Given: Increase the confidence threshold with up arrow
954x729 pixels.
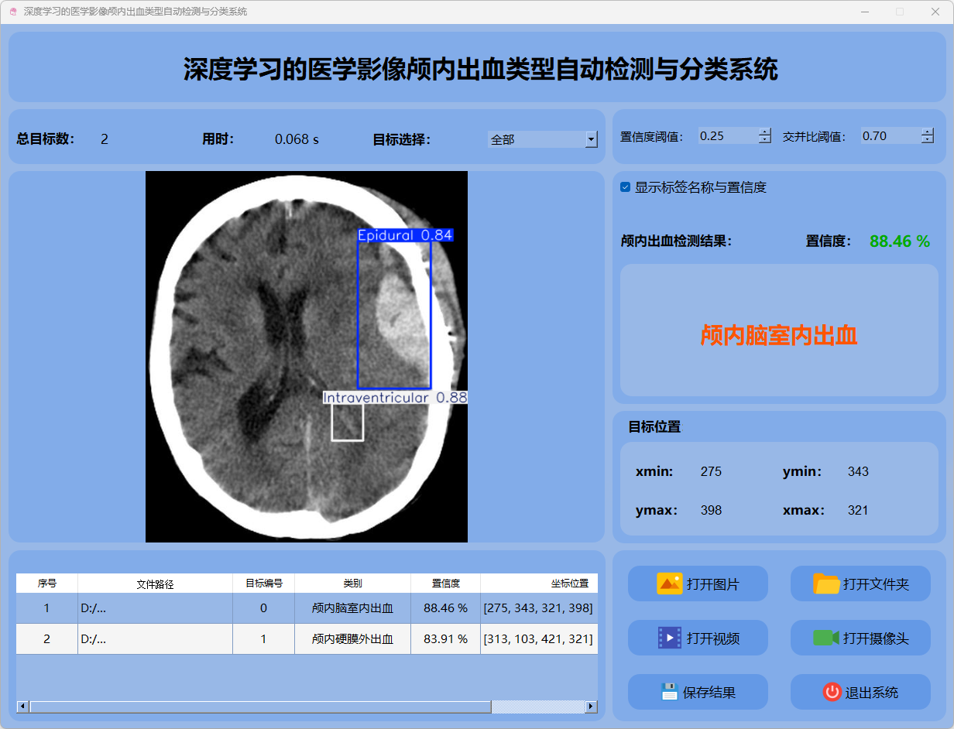Looking at the screenshot, I should point(765,132).
